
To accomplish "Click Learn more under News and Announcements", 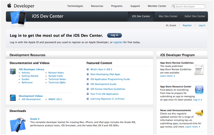I will point(193,127).
